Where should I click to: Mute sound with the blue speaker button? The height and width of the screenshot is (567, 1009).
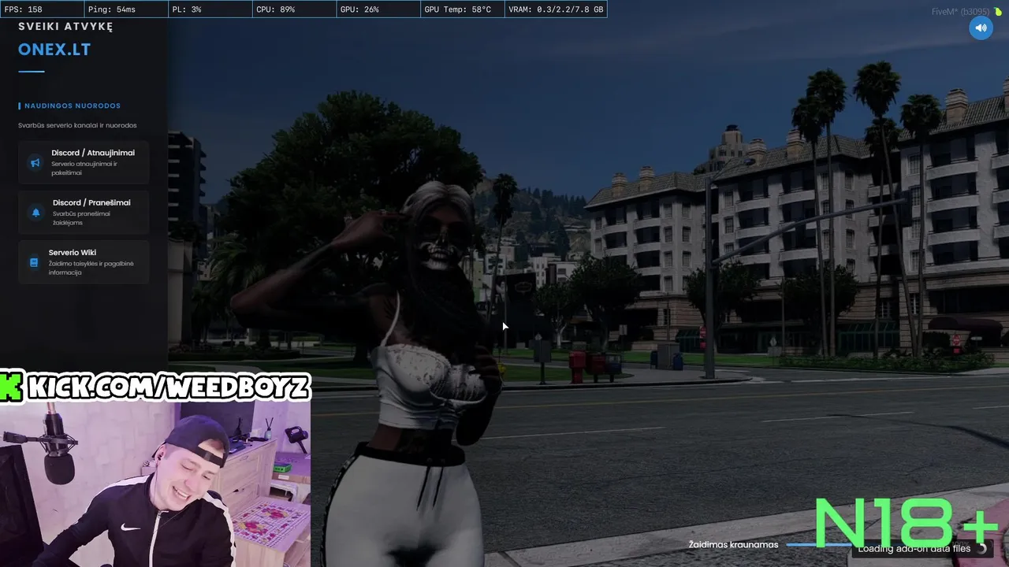coord(981,28)
